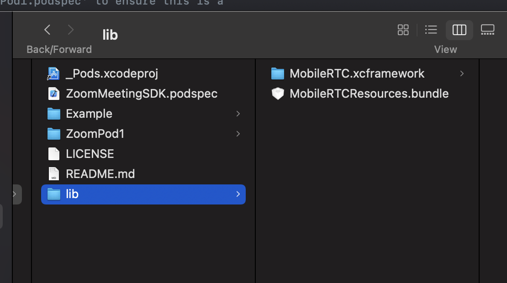Expand MobileRTC.xcframework folder chevron
507x283 pixels.
462,73
